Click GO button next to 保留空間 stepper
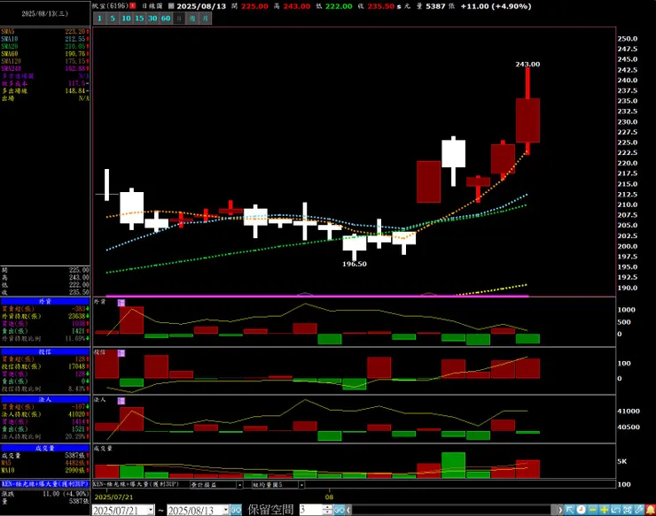This screenshot has width=656, height=516. tap(340, 510)
